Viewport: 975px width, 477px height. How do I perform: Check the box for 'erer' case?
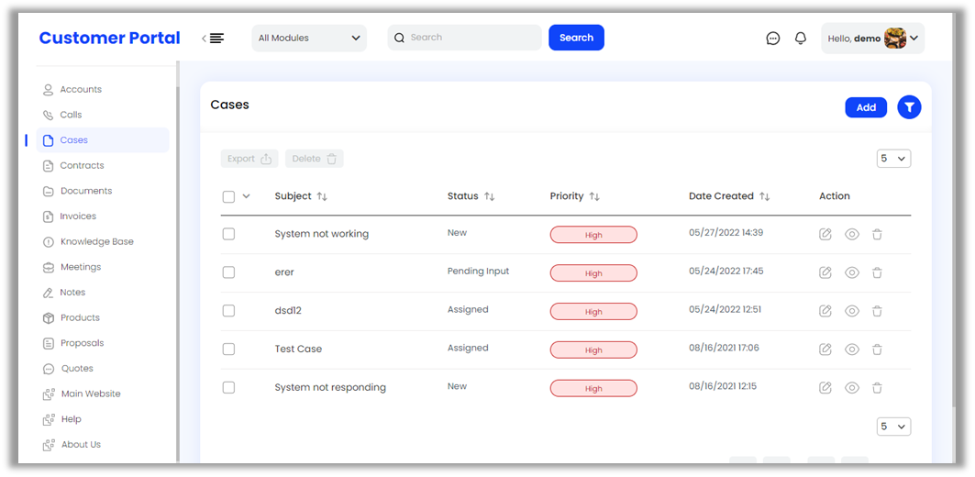click(x=228, y=272)
